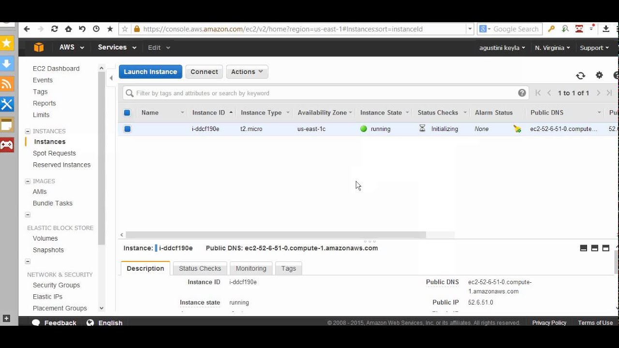Open Security Groups in sidebar

tap(57, 285)
